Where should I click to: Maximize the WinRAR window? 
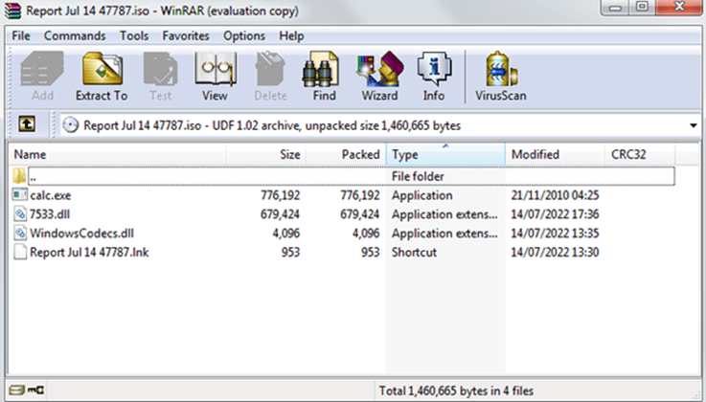point(642,8)
